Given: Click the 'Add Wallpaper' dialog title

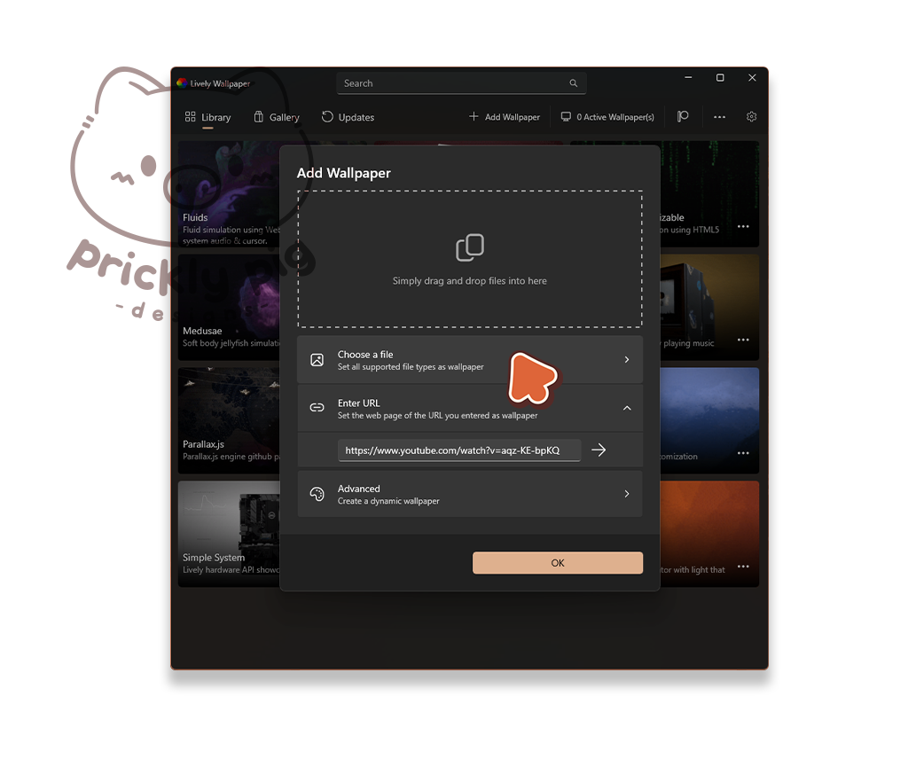Looking at the screenshot, I should click(343, 173).
